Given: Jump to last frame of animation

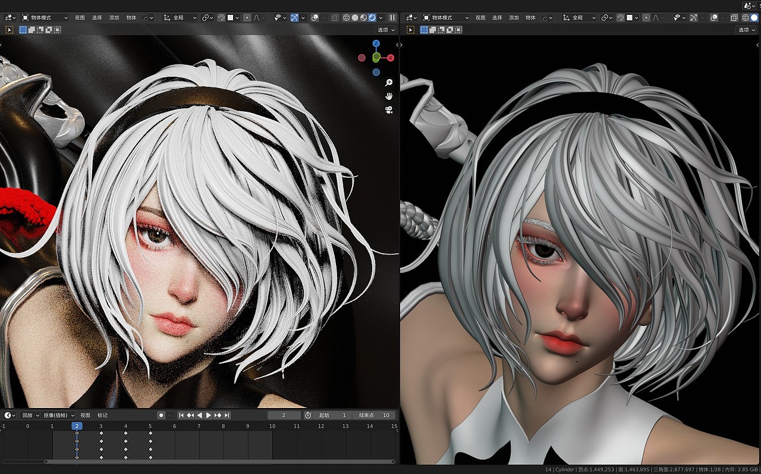Looking at the screenshot, I should pyautogui.click(x=227, y=415).
